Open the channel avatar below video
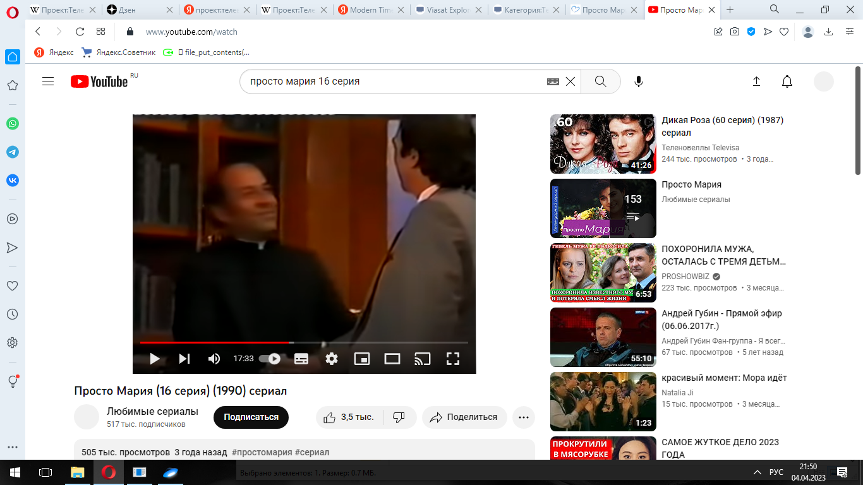863x485 pixels. click(x=87, y=417)
